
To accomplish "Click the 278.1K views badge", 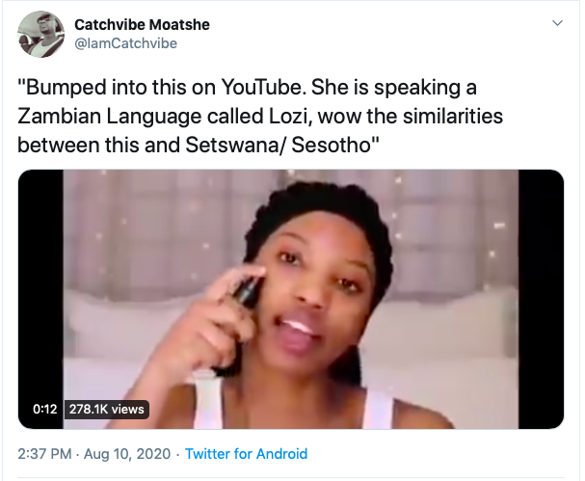I will (107, 410).
